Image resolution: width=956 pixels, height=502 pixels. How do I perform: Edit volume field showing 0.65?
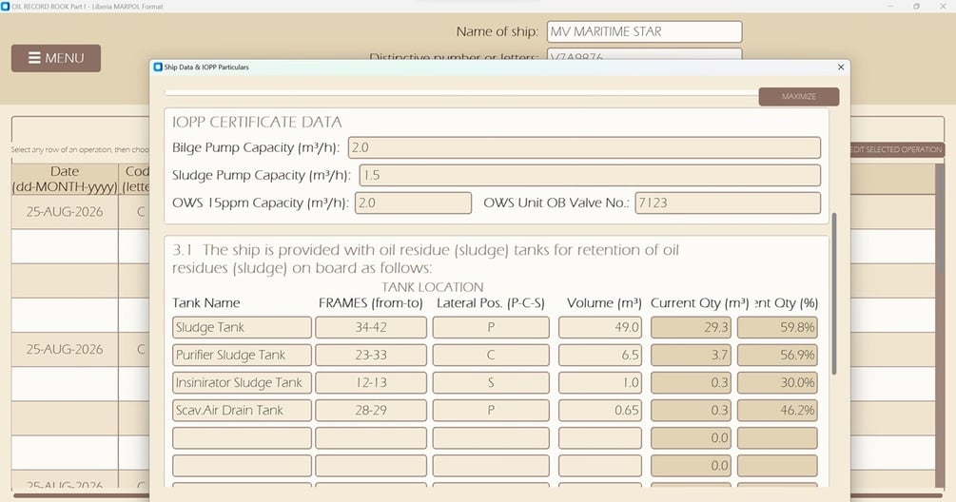tap(600, 410)
